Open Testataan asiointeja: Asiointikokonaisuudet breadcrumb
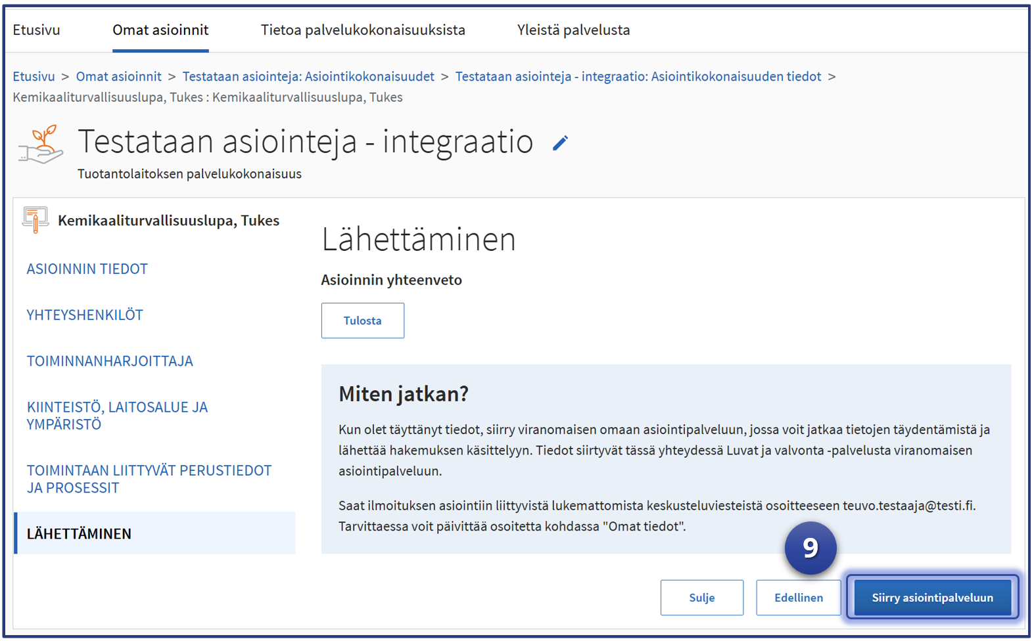1034x641 pixels. [308, 77]
